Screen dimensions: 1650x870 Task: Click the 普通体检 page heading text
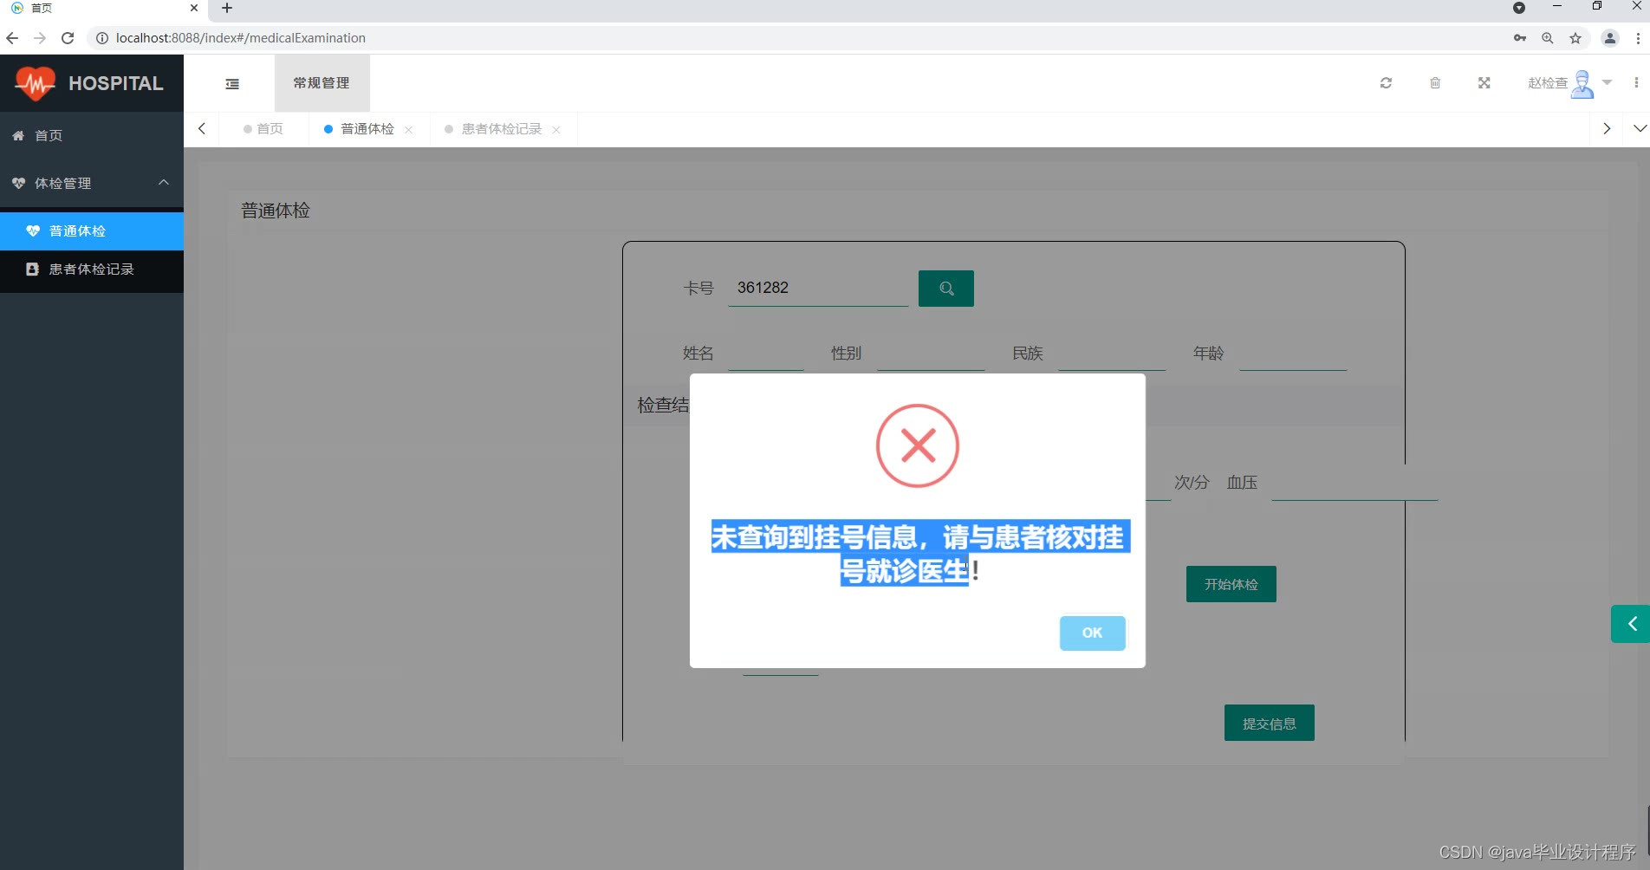pos(276,211)
